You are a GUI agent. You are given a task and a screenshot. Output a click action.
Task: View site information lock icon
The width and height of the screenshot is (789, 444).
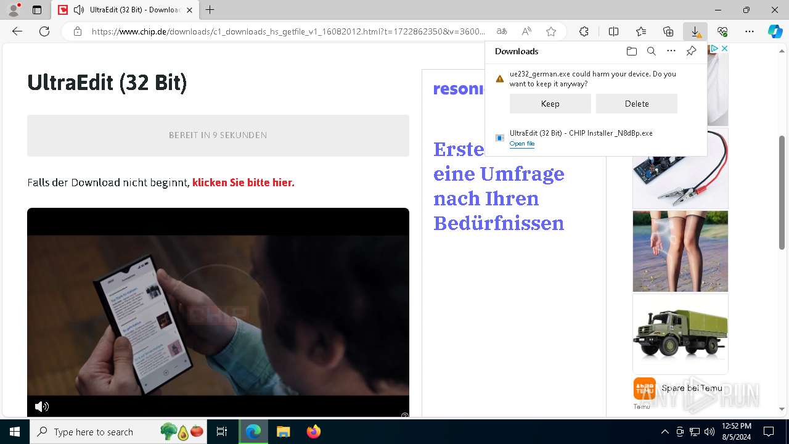tap(78, 31)
